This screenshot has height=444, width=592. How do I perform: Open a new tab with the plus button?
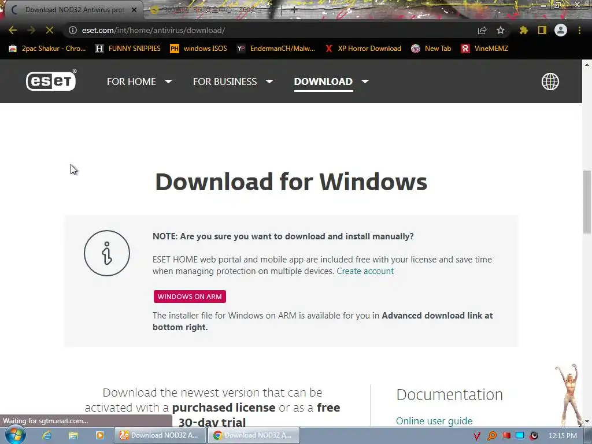294,10
